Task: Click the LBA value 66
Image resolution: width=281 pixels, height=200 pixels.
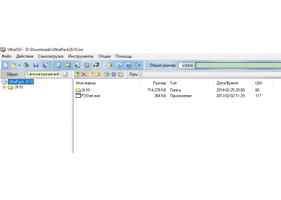Action: [x=257, y=90]
